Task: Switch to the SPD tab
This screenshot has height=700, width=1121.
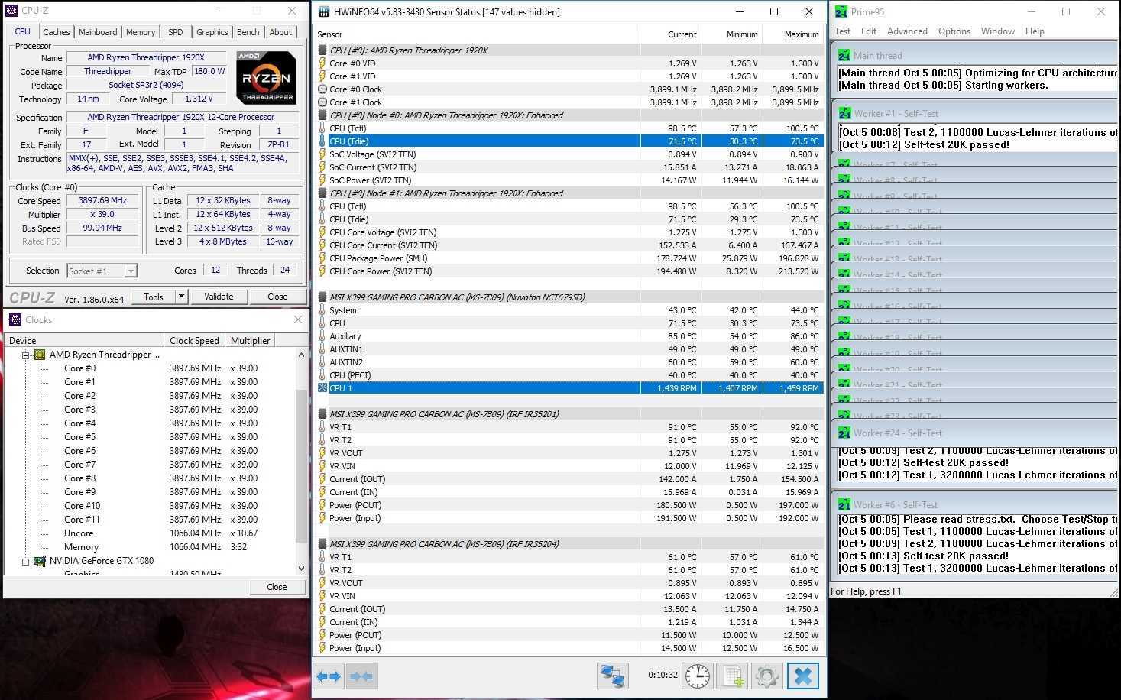Action: (x=176, y=32)
